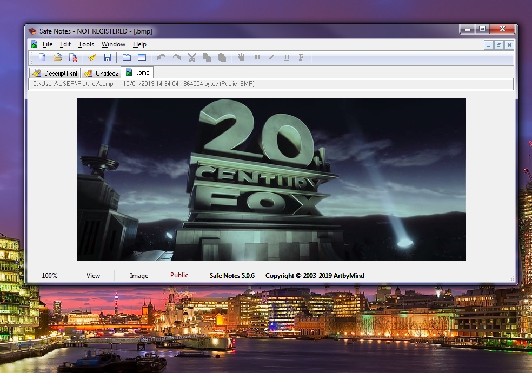
Task: Minimize the inner document window
Action: [x=488, y=45]
